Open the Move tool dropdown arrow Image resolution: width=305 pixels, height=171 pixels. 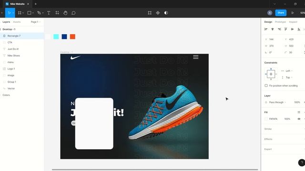pyautogui.click(x=13, y=13)
